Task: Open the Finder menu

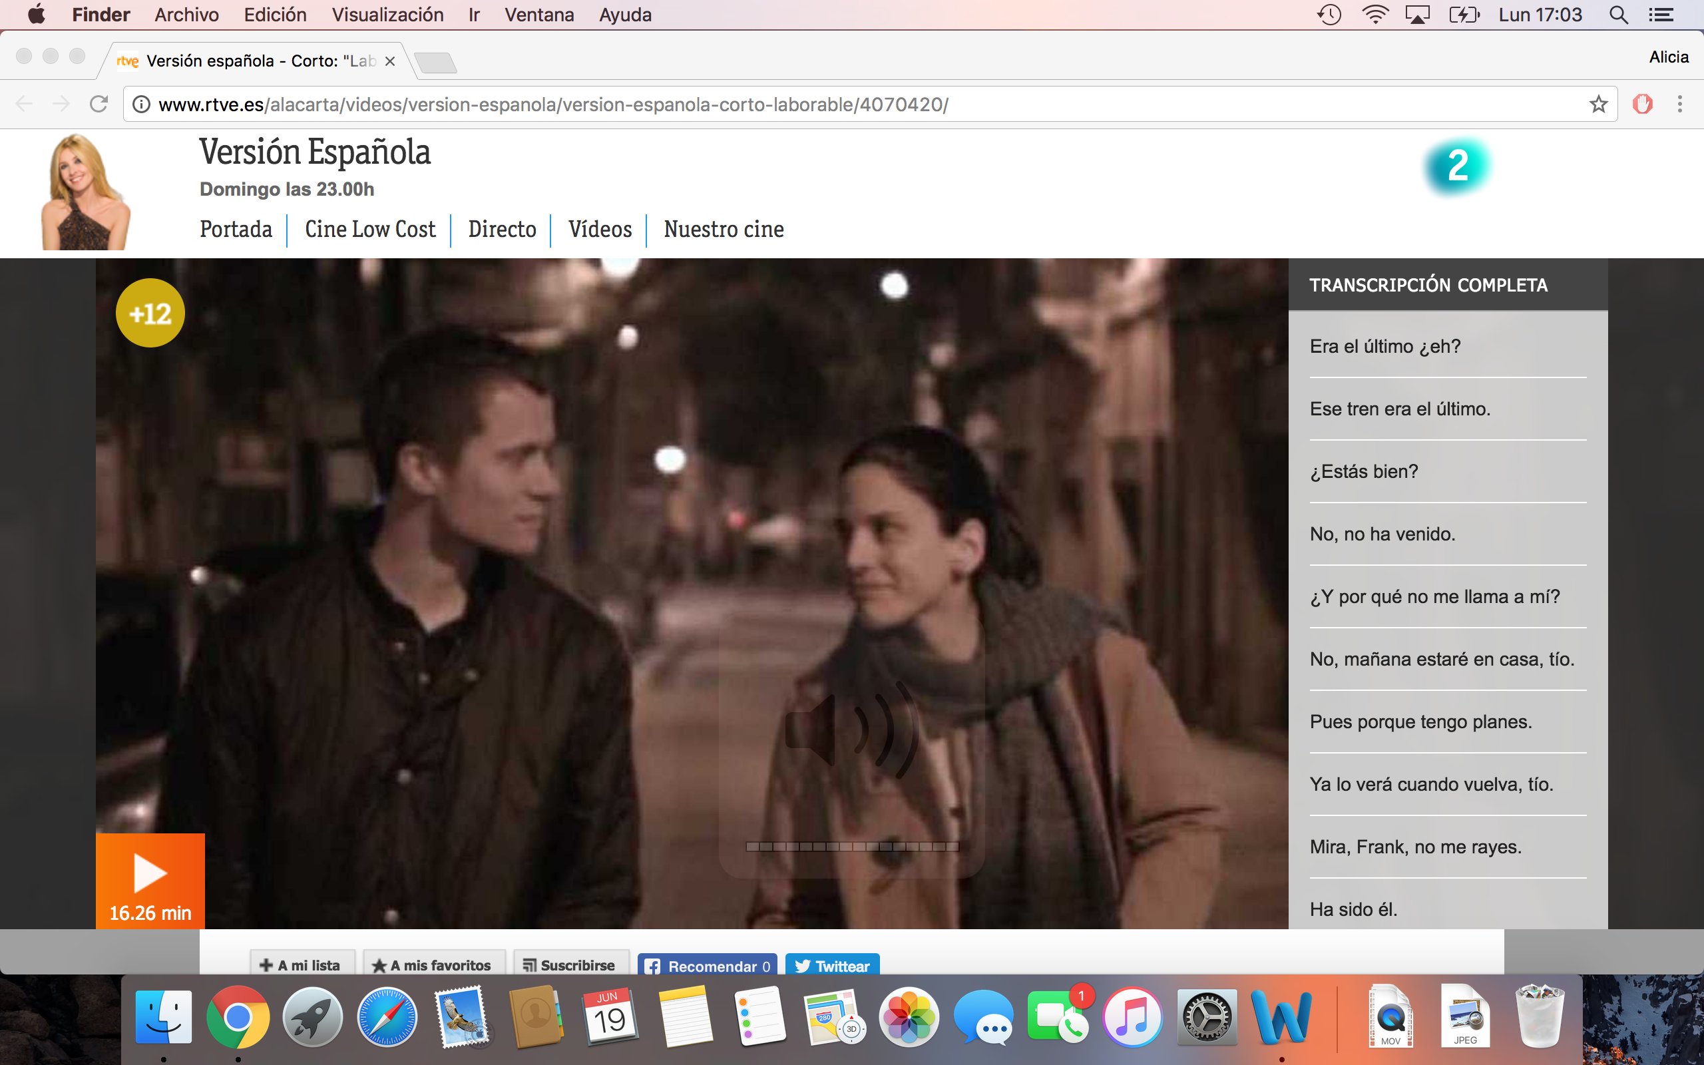Action: 101,15
